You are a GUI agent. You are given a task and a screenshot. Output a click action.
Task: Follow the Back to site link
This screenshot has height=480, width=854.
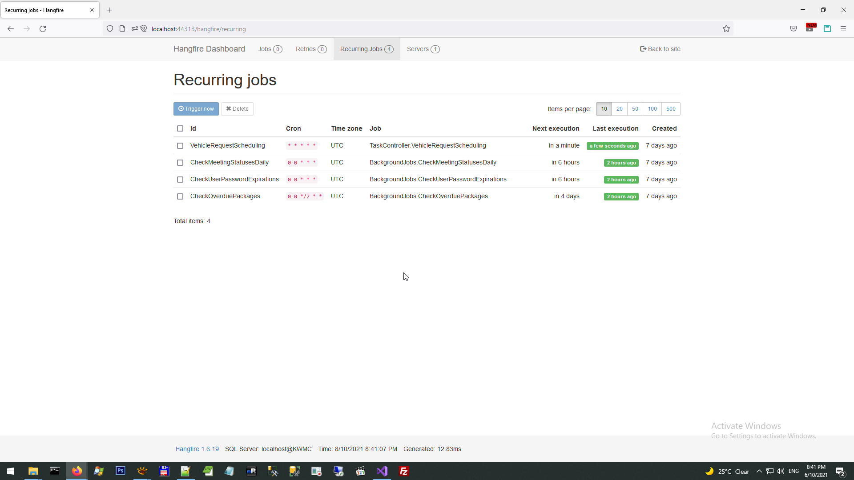(x=660, y=49)
